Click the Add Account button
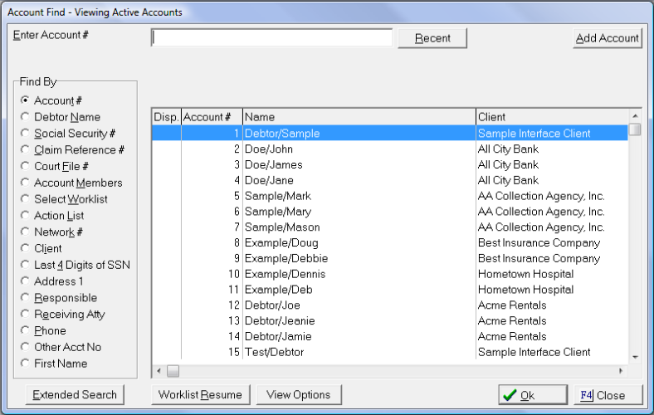The height and width of the screenshot is (415, 654). 608,38
